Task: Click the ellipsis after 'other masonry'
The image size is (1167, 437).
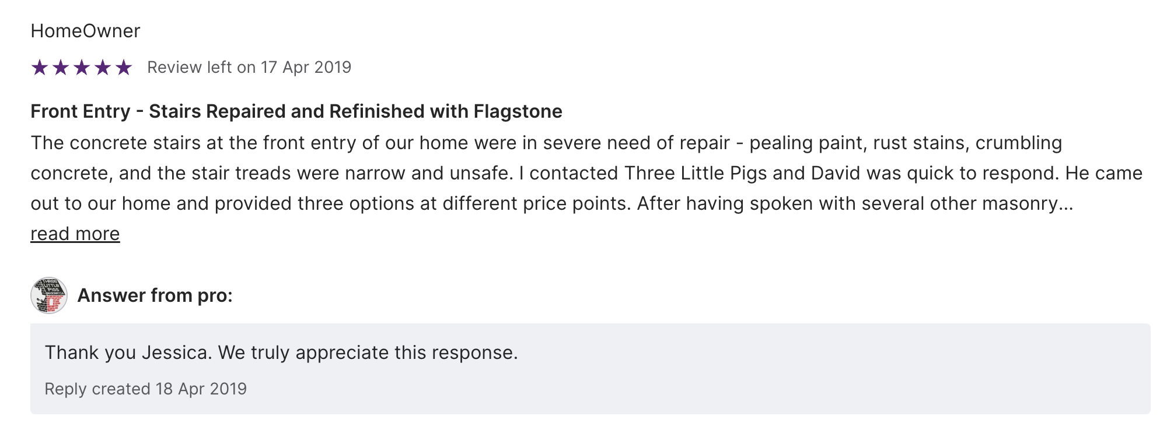Action: 1066,204
